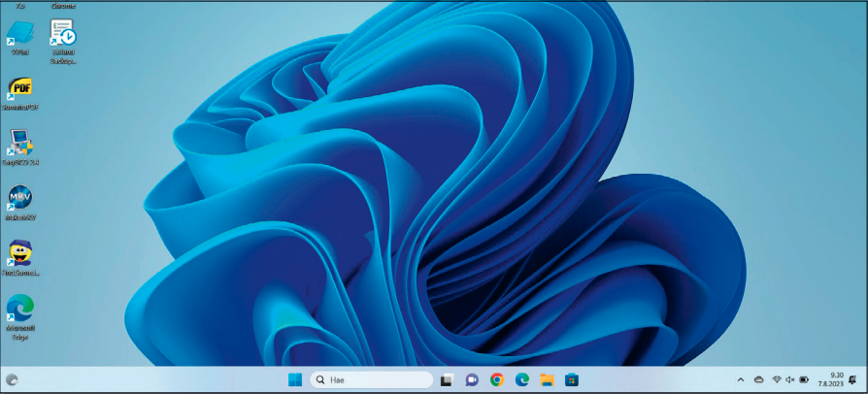The width and height of the screenshot is (868, 394).
Task: Click the OneDrive cloud tray icon
Action: pos(758,379)
